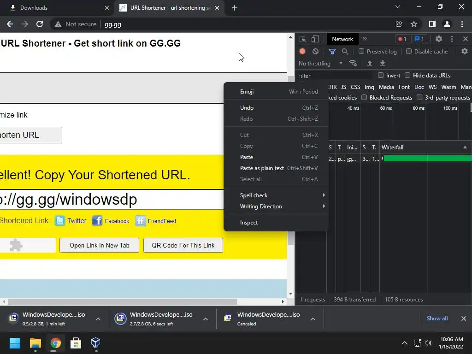Toggle the device toolbar icon in DevTools
The image size is (472, 354).
[x=315, y=39]
